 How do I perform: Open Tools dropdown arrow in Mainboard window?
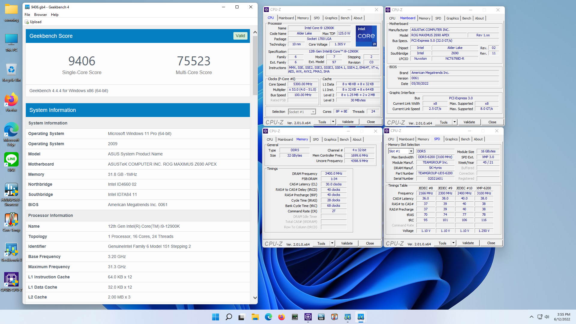(x=454, y=122)
